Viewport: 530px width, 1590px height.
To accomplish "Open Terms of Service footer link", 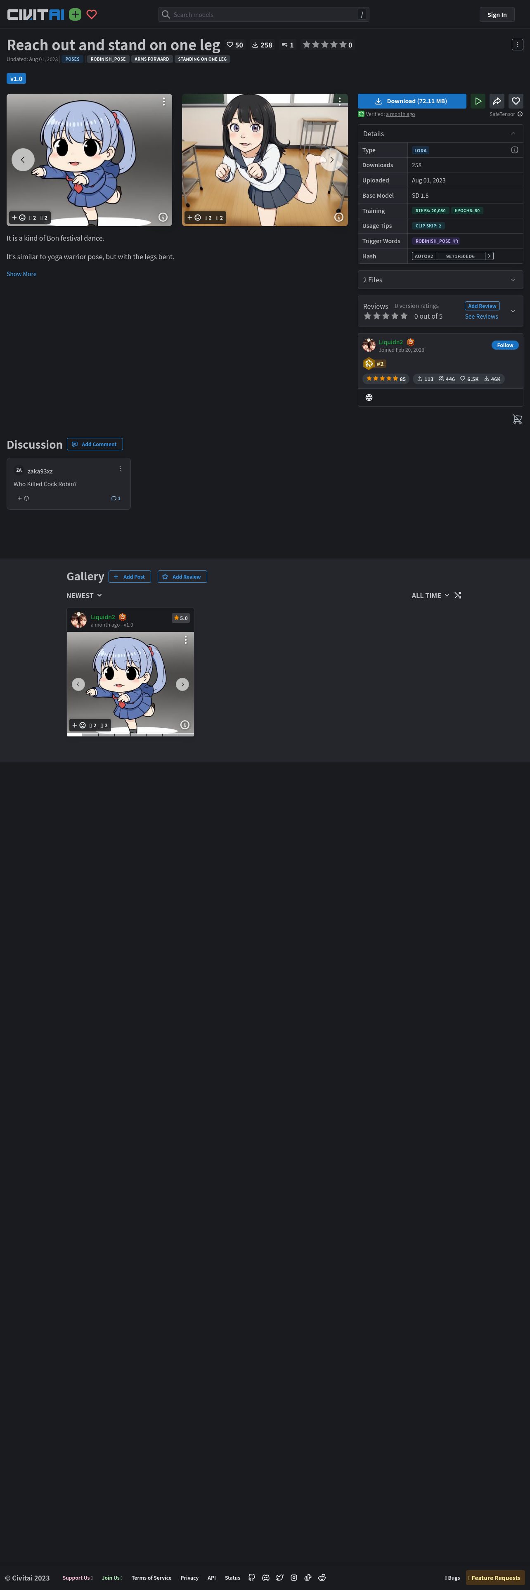I will tap(151, 1578).
